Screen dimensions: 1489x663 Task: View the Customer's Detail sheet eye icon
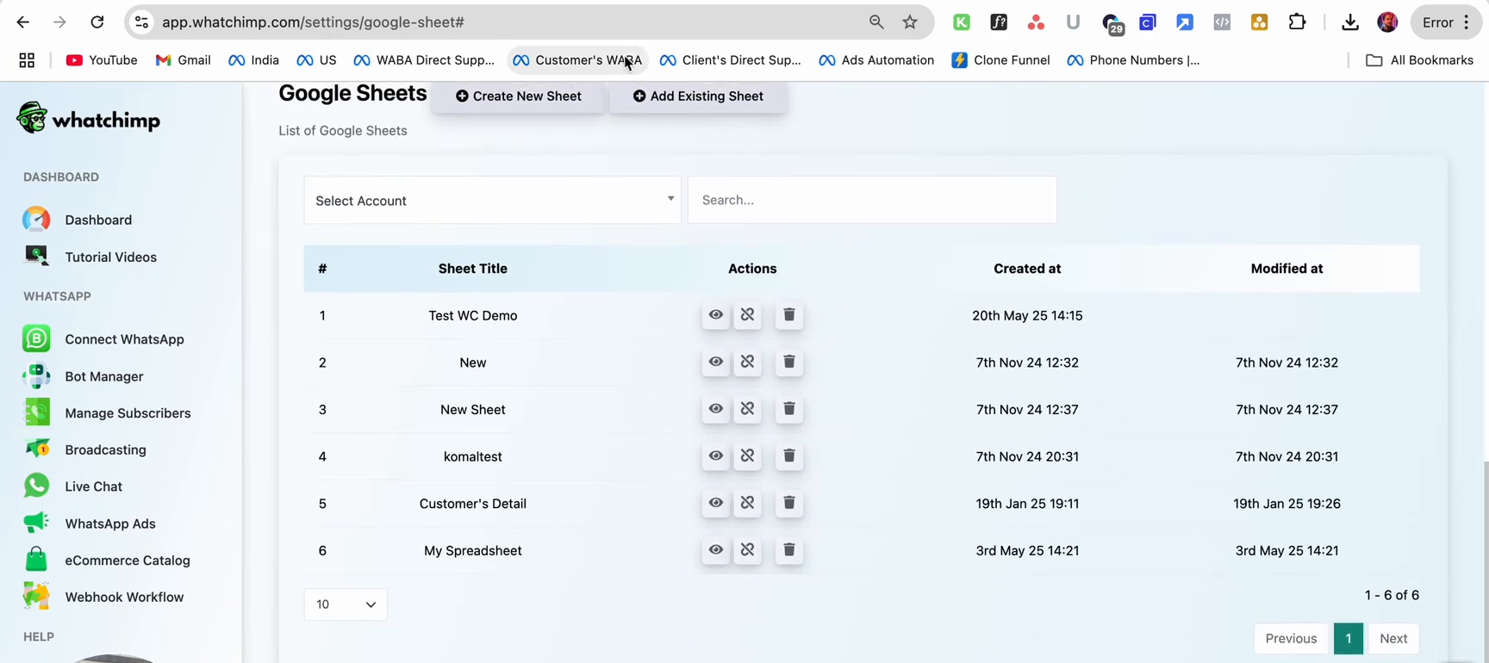tap(715, 503)
